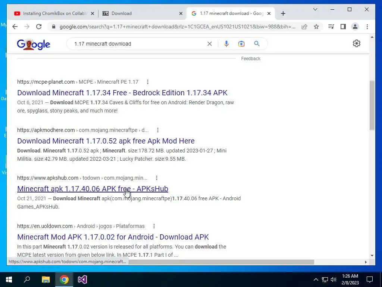This screenshot has width=382, height=287.
Task: Switch to the Download tab
Action: [x=142, y=13]
